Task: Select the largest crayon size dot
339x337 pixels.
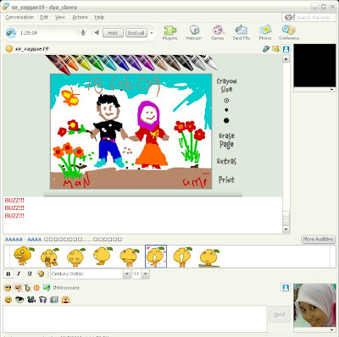Action: tap(226, 120)
